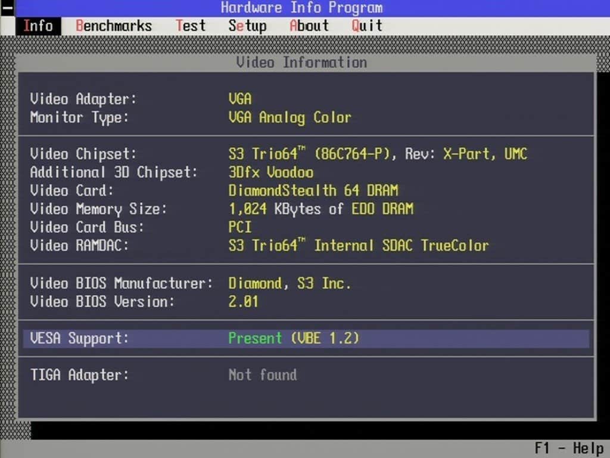610x458 pixels.
Task: Click the 'Video Memory Size:' label
Action: (98, 209)
